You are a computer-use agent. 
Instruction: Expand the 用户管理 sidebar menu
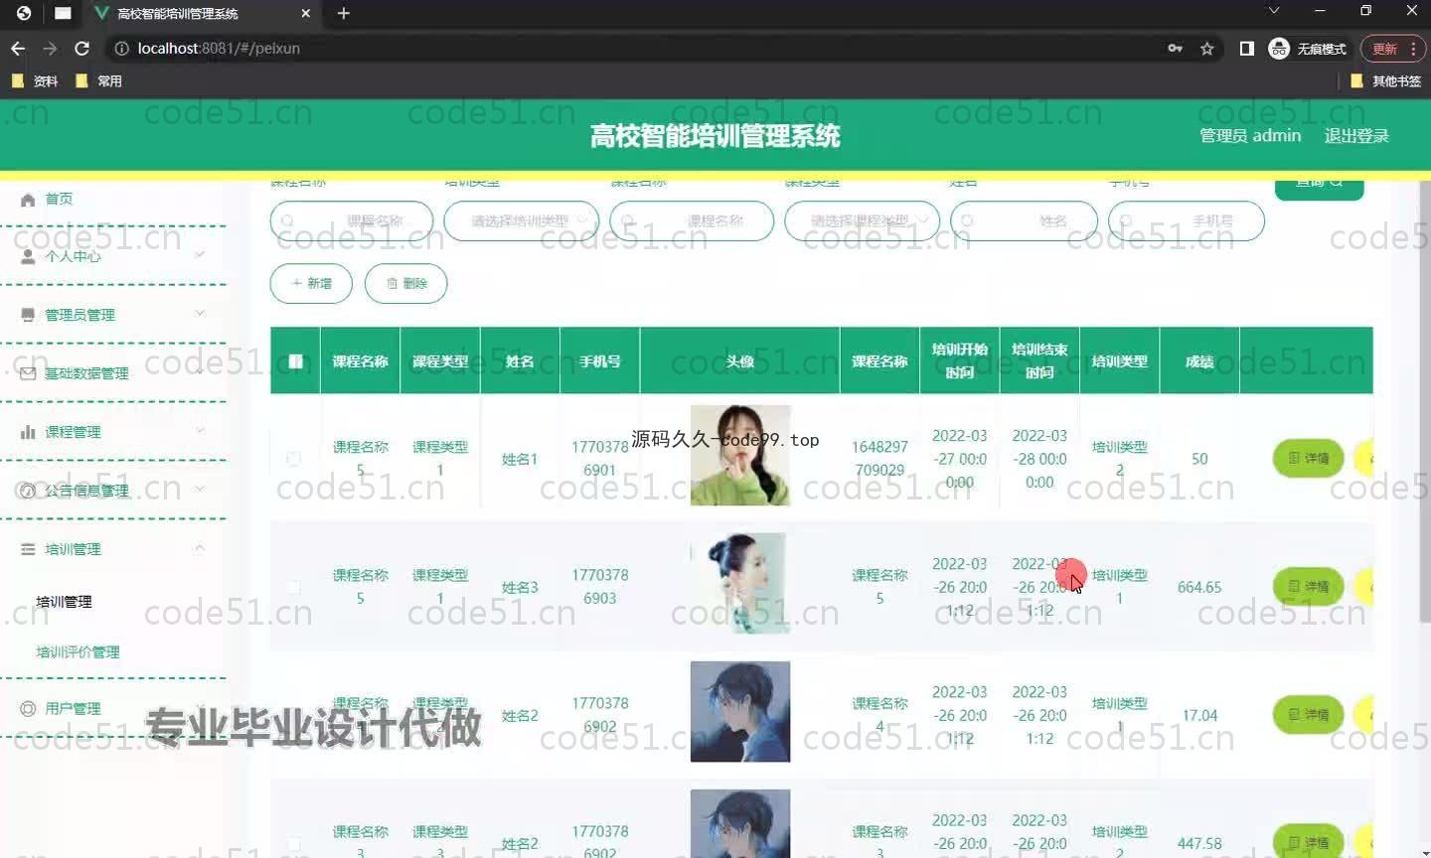74,708
